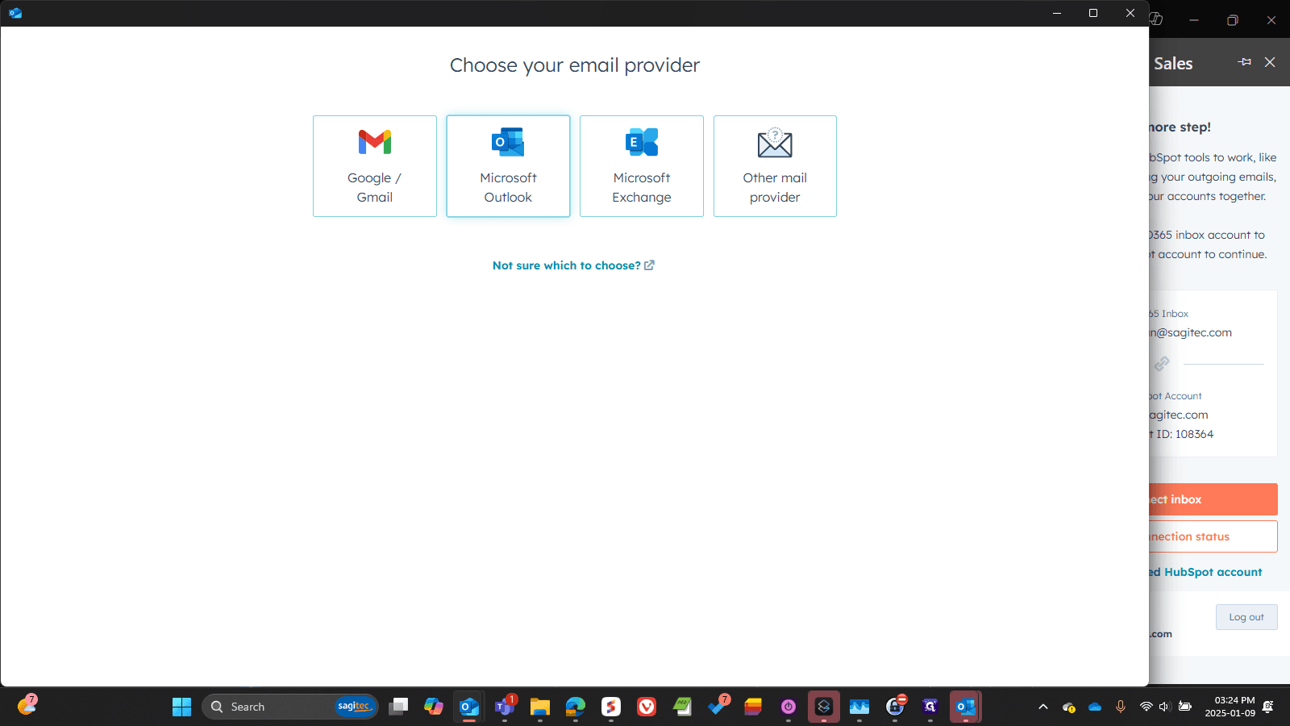
Task: Click the microphone tray icon
Action: click(1121, 707)
